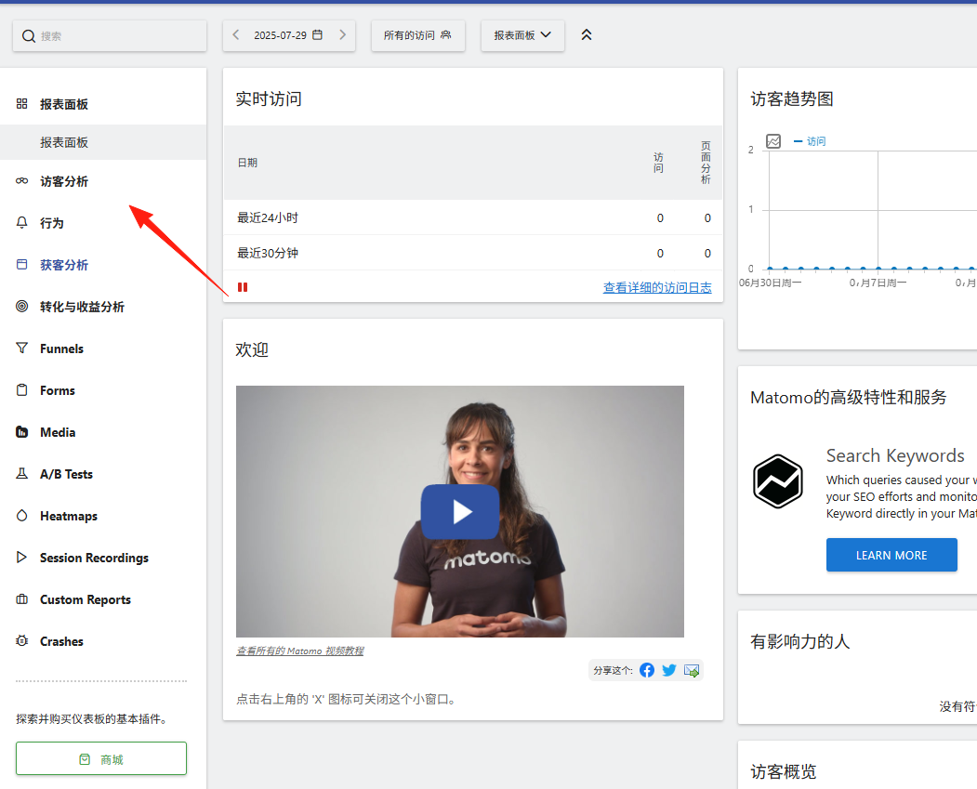Click the Search Keywords heading
Image resolution: width=977 pixels, height=789 pixels.
click(895, 456)
